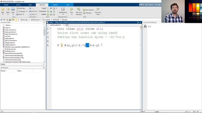This screenshot has width=202, height=113.
Task: Click the highlighted text on line 5
Action: [87, 45]
